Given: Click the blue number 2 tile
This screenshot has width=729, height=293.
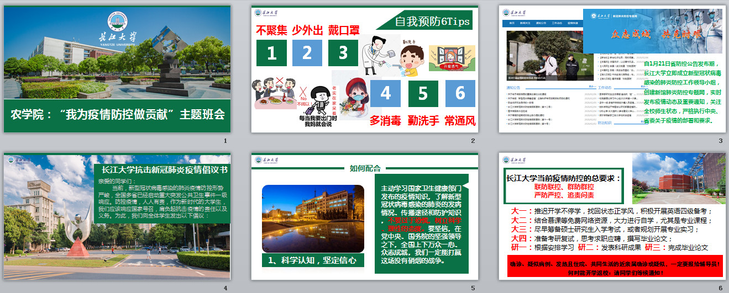Looking at the screenshot, I should pyautogui.click(x=307, y=53).
